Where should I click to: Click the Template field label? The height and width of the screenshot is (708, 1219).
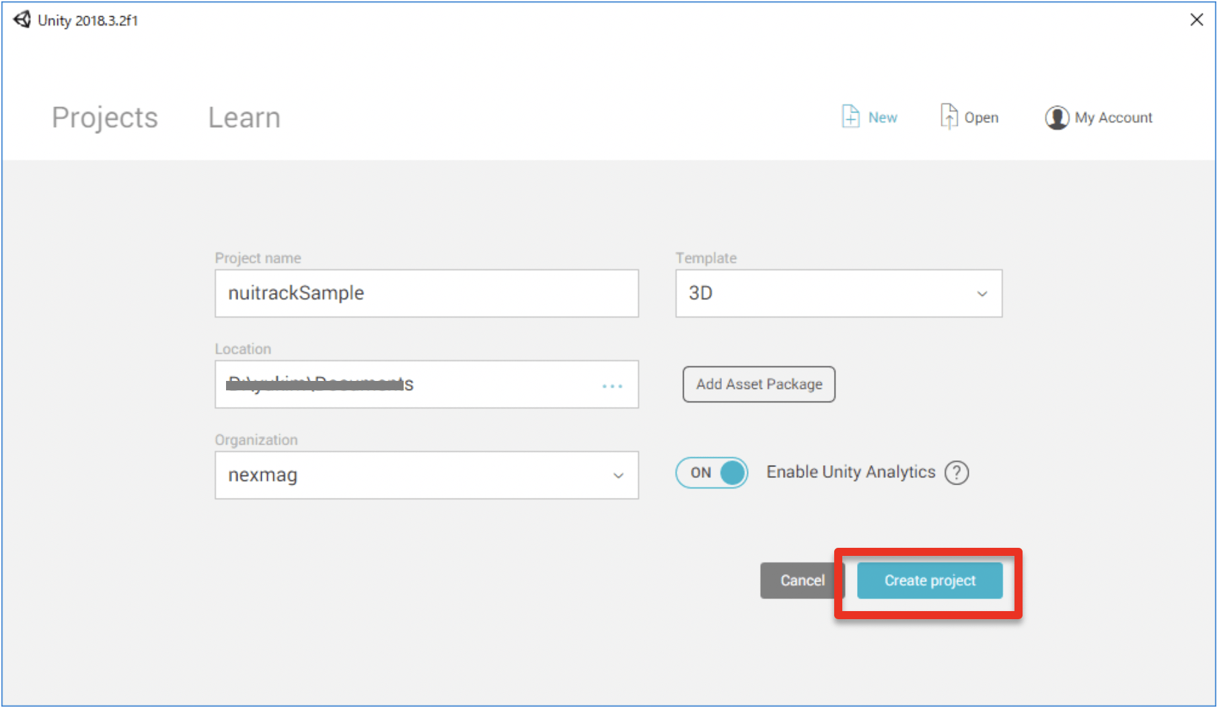(x=706, y=258)
